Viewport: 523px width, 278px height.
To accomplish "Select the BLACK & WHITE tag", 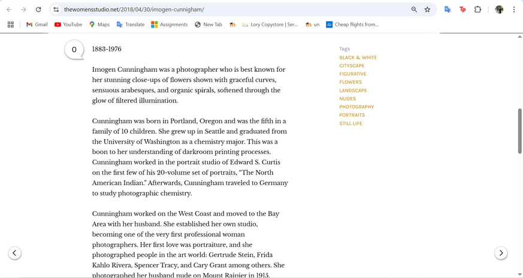I will click(358, 58).
